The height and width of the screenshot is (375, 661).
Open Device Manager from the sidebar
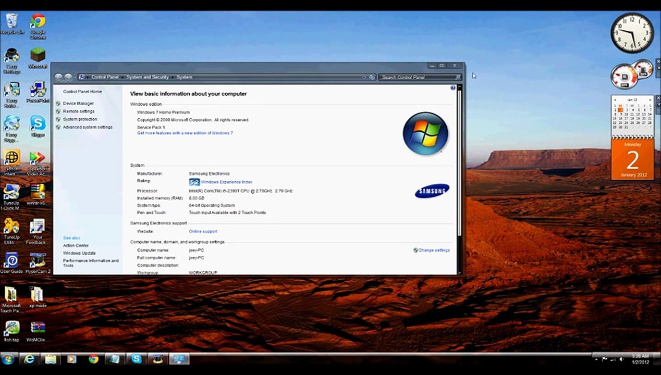78,104
